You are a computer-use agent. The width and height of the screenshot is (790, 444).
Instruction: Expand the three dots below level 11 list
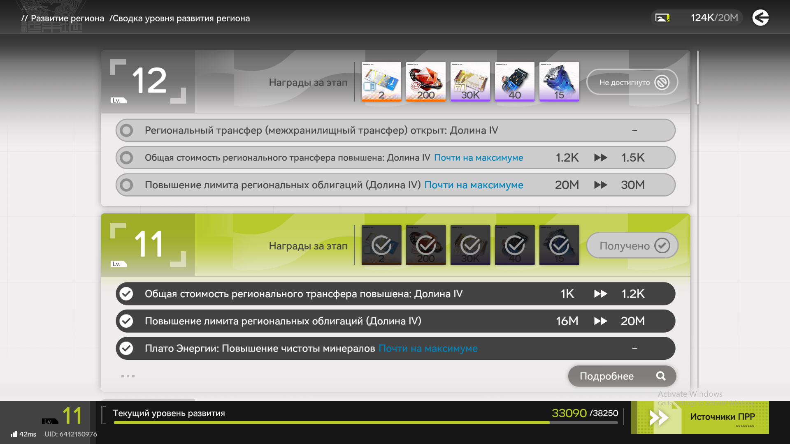[x=128, y=376]
